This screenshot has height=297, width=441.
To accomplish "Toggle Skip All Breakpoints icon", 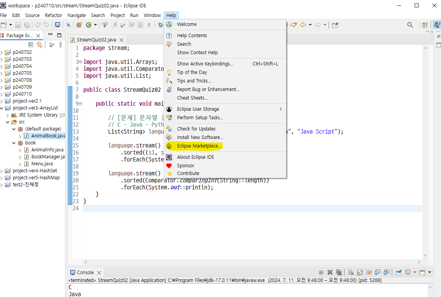I will pos(68,25).
